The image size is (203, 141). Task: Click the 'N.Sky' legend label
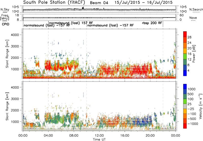[5, 9]
